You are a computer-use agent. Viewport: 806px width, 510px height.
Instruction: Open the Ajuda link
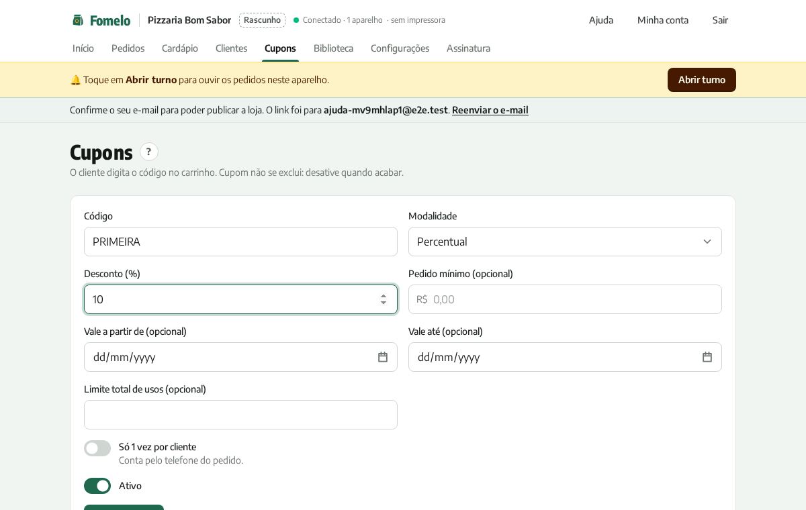pos(601,20)
